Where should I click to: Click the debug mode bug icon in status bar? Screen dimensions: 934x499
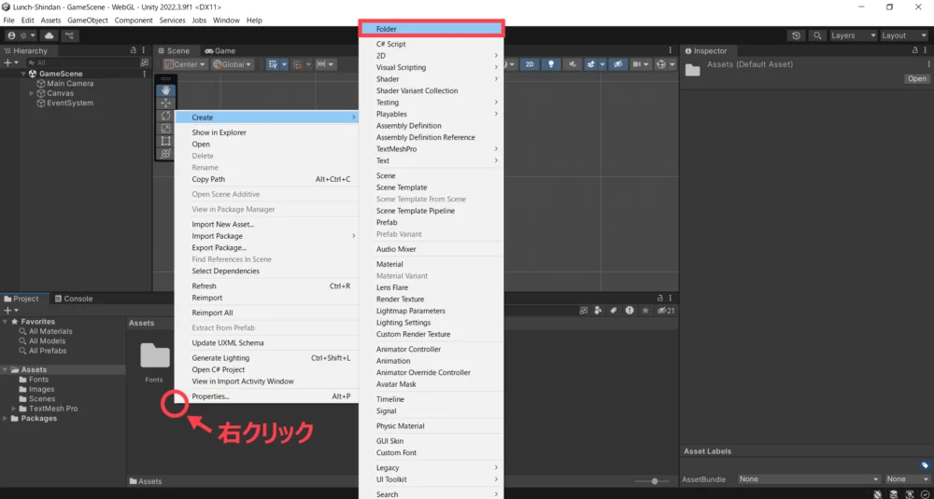coord(877,493)
